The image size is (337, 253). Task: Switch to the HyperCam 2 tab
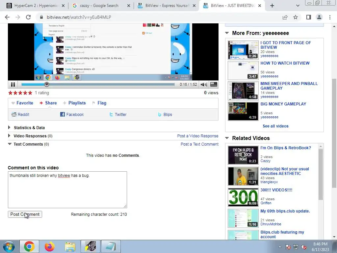36,6
